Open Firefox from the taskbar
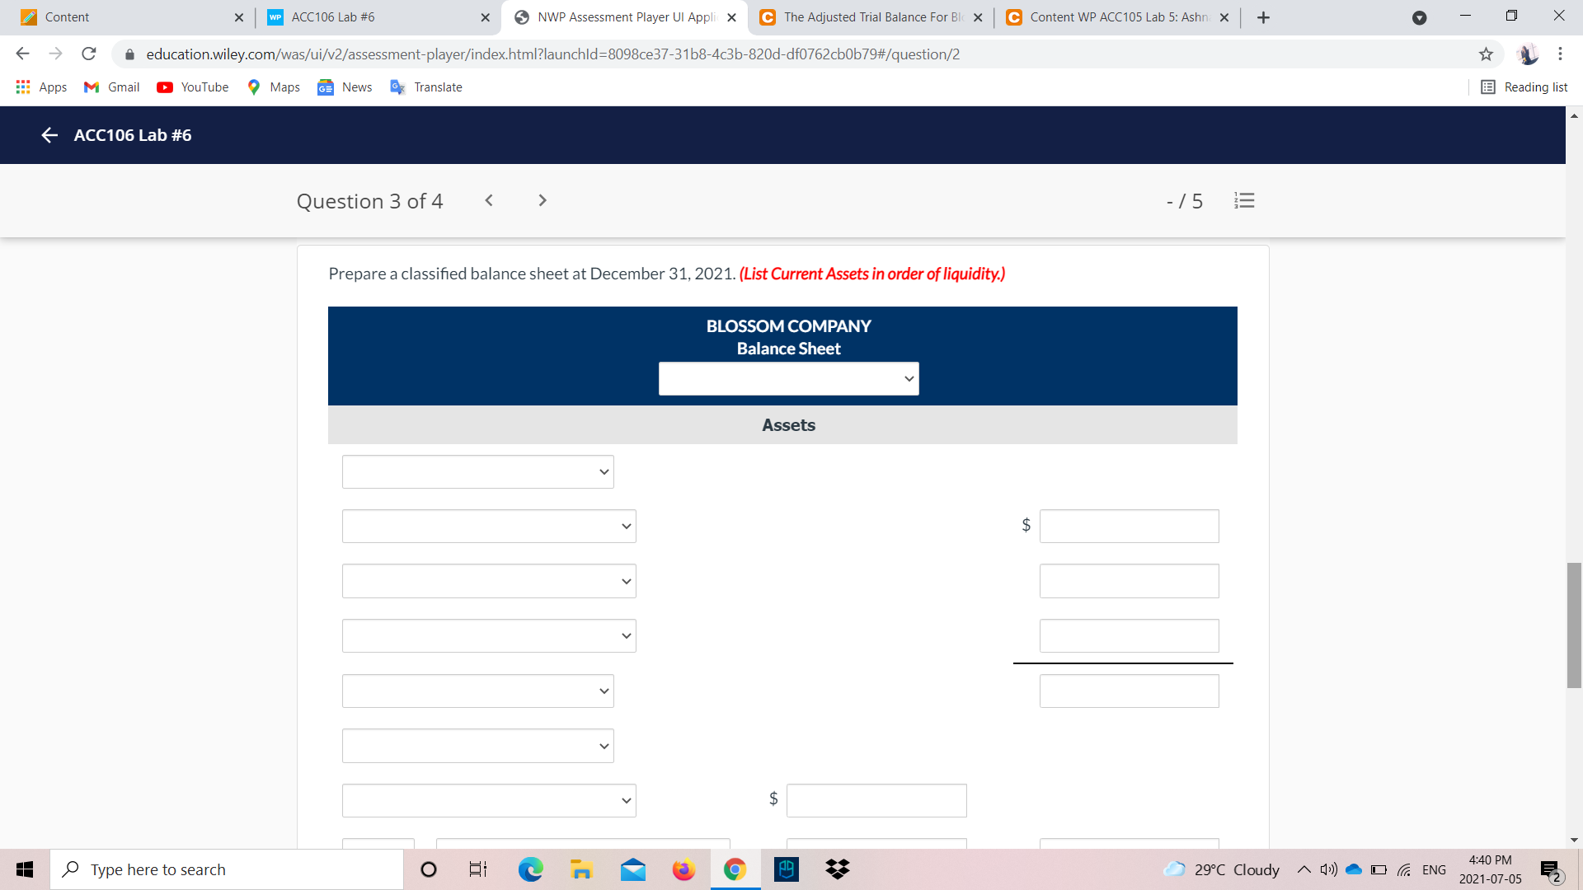Viewport: 1583px width, 890px height. [683, 869]
